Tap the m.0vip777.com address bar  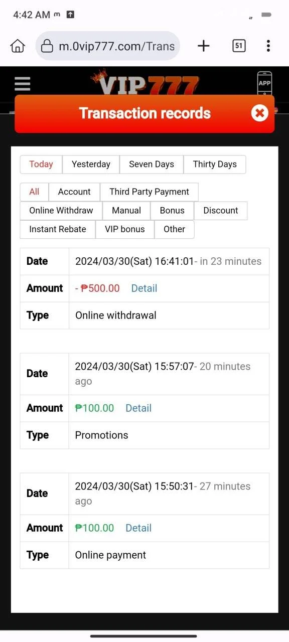108,46
